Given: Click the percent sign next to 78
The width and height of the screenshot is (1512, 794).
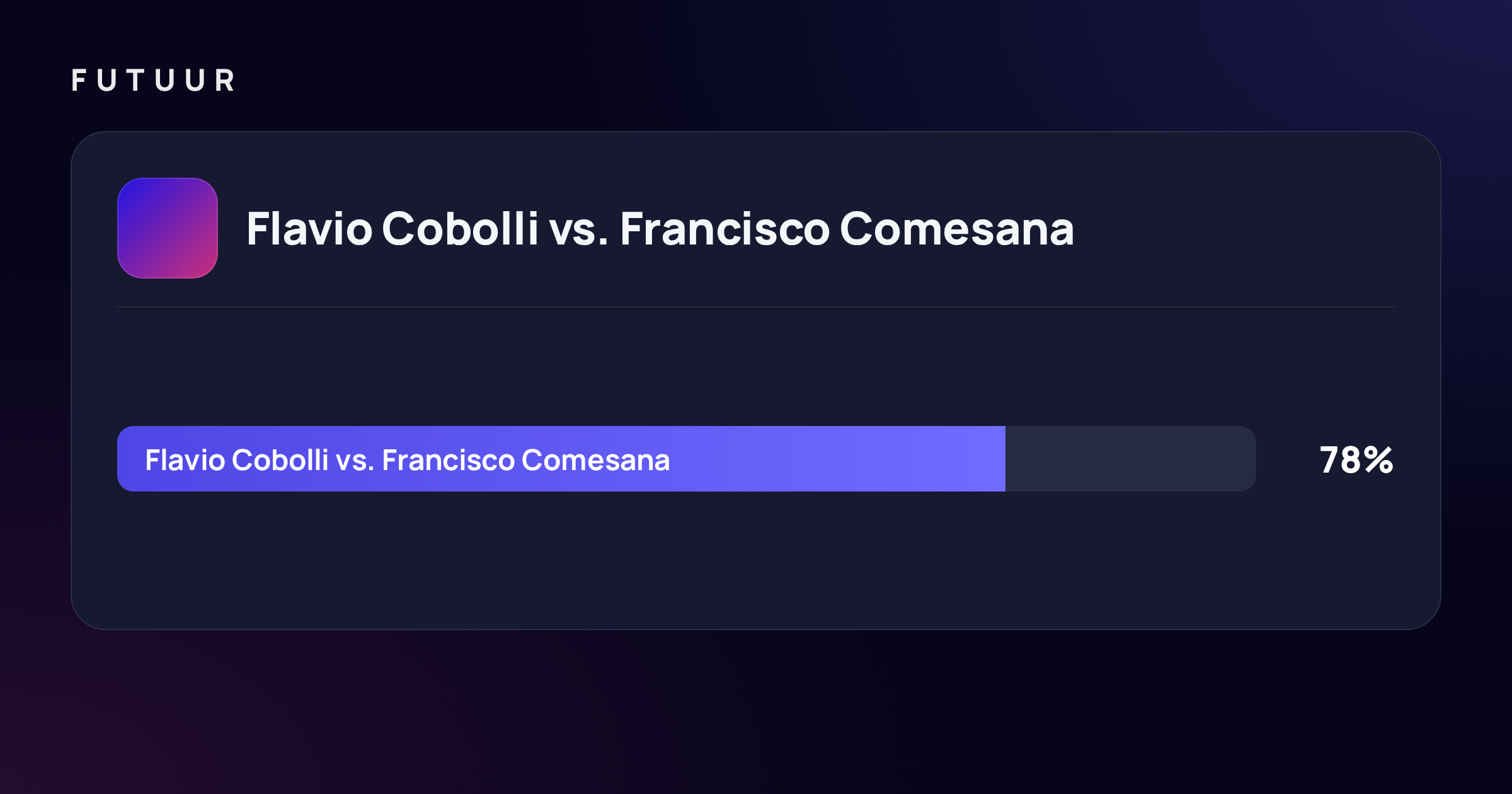Looking at the screenshot, I should (x=1379, y=459).
